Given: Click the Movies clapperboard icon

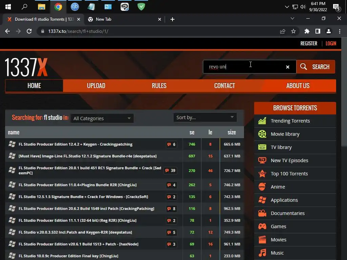Looking at the screenshot, I should [x=262, y=239].
